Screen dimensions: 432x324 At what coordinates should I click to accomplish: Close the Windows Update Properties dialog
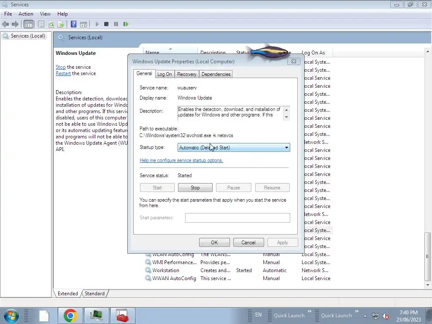coord(294,62)
